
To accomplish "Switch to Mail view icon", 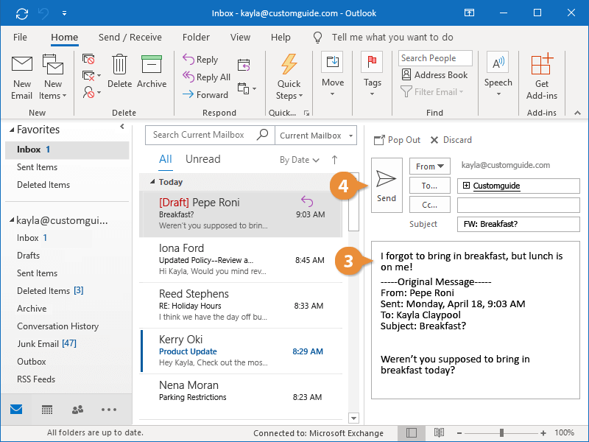I will (x=16, y=410).
